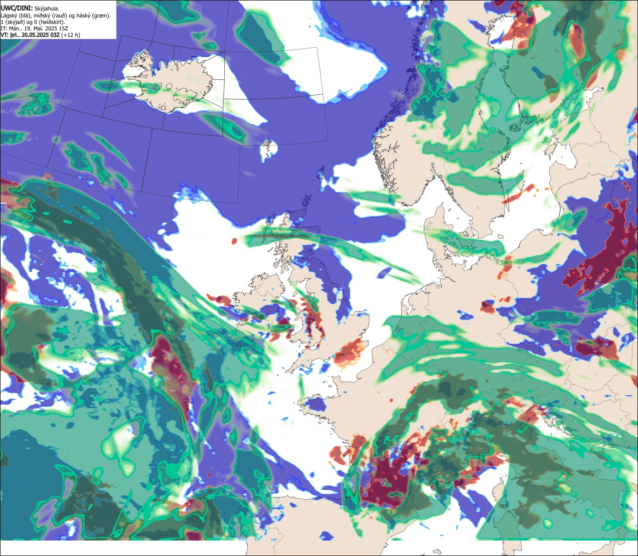Click the "IT: Mán.. 19. Maí. 2025 15Z" line

click(34, 28)
